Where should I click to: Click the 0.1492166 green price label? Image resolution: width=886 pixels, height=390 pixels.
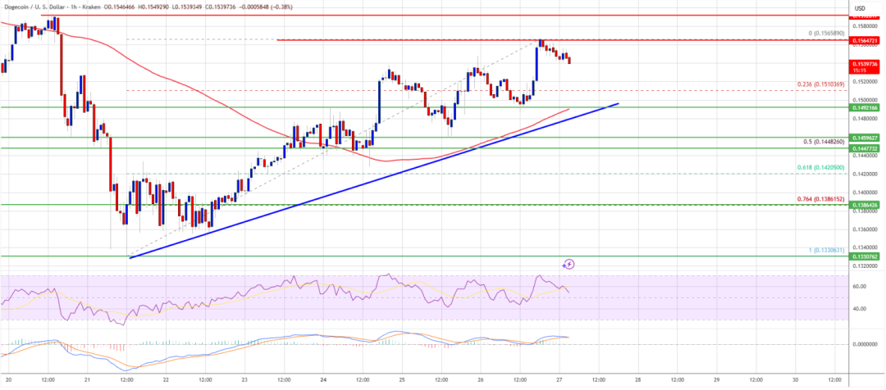pos(865,107)
